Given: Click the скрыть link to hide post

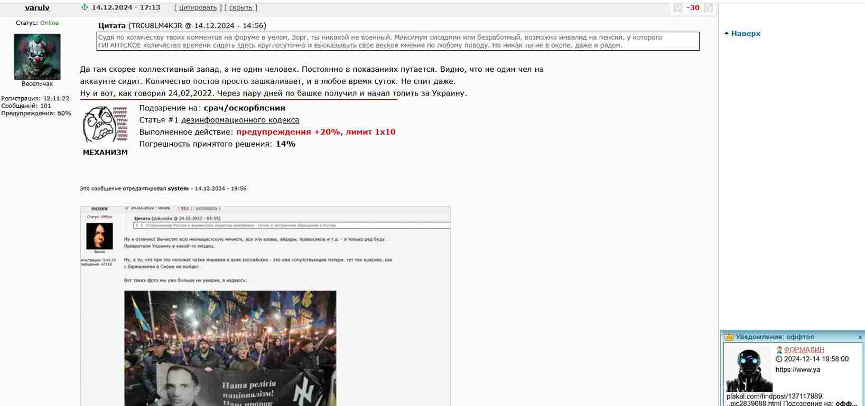Looking at the screenshot, I should click(241, 7).
